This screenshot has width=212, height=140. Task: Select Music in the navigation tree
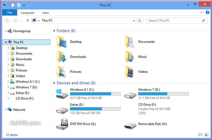click(x=20, y=65)
